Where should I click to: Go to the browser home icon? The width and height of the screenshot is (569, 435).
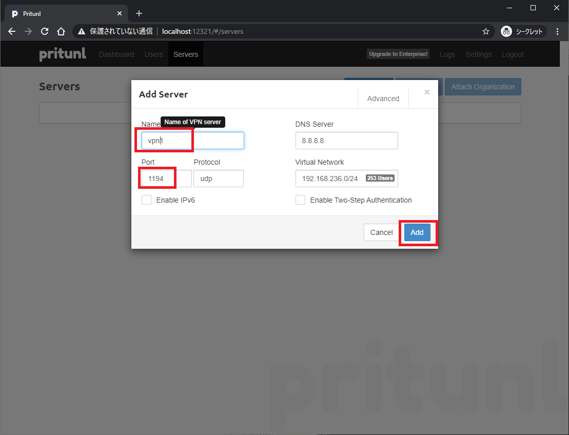[61, 32]
